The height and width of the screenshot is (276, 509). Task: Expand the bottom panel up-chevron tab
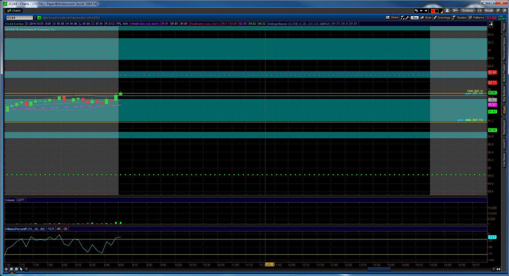point(12,273)
